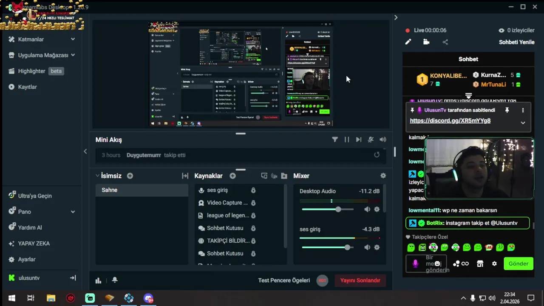Open the clip camera icon in chat panel
This screenshot has width=544, height=306.
pyautogui.click(x=426, y=42)
